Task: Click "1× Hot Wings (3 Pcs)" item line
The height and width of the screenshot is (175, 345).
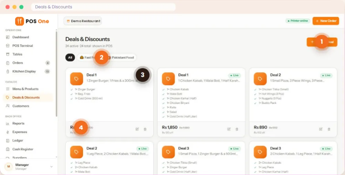Action: coord(271,94)
